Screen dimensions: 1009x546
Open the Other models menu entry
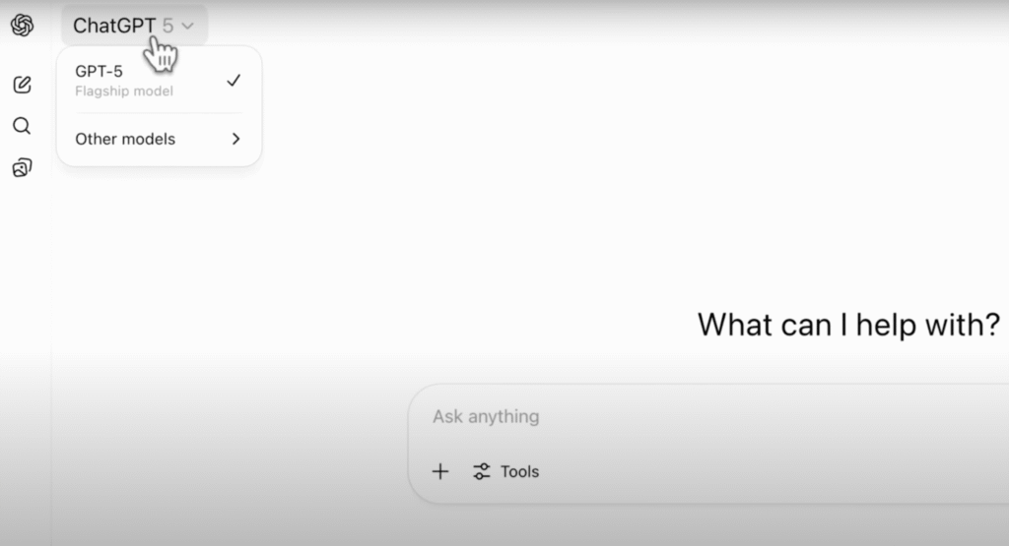point(125,139)
